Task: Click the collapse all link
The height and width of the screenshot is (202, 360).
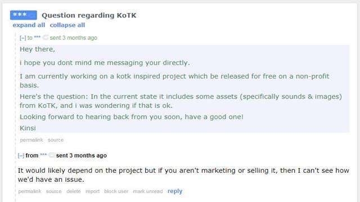Action: tap(67, 25)
